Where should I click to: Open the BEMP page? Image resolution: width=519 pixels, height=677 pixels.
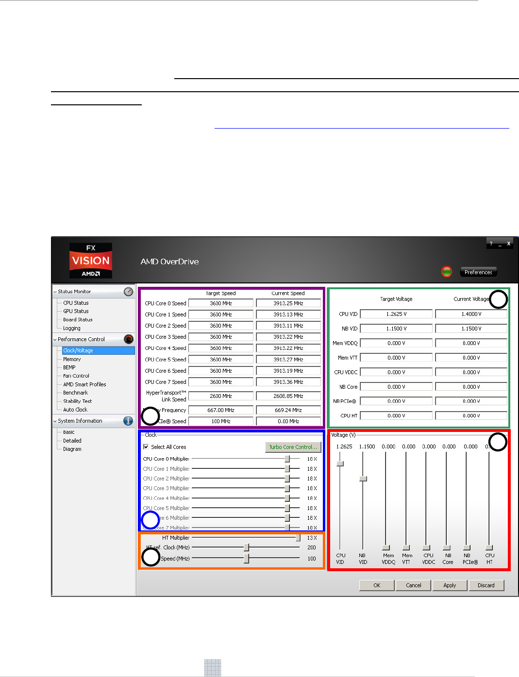coord(69,367)
